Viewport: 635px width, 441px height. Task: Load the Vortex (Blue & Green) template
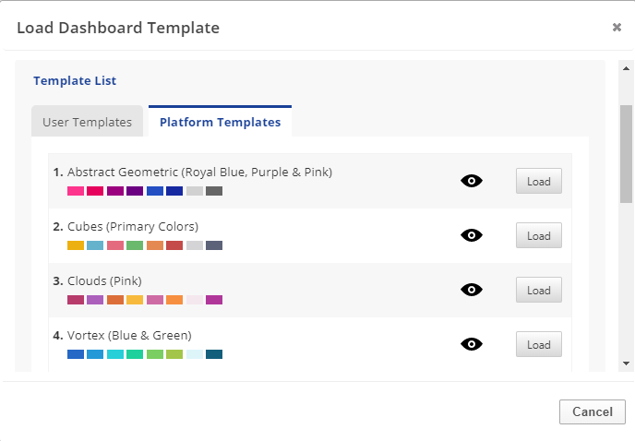[x=538, y=345]
